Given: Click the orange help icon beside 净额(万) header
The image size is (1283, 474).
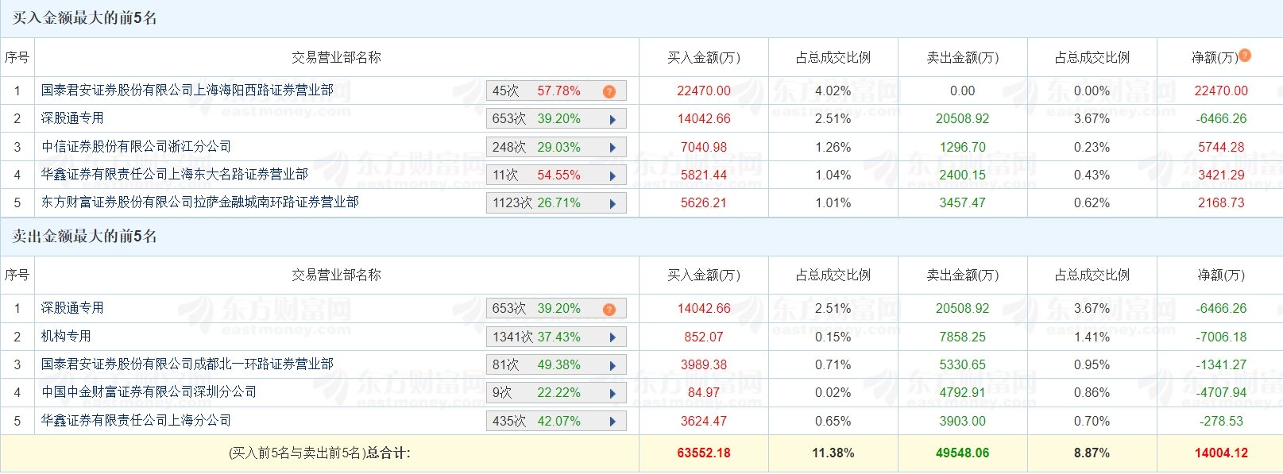Looking at the screenshot, I should coord(1245,55).
